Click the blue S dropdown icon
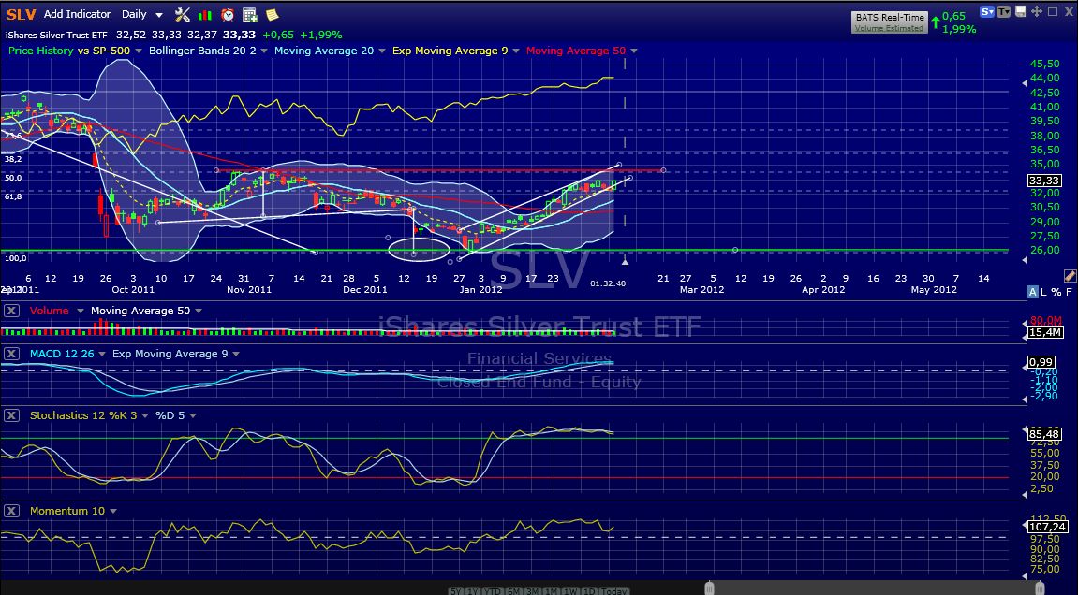Image resolution: width=1078 pixels, height=595 pixels. tap(987, 11)
